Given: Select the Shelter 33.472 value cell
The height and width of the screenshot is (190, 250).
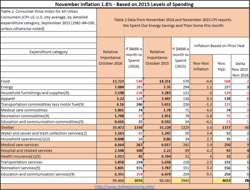Looking at the screenshot, I should tap(110, 127).
